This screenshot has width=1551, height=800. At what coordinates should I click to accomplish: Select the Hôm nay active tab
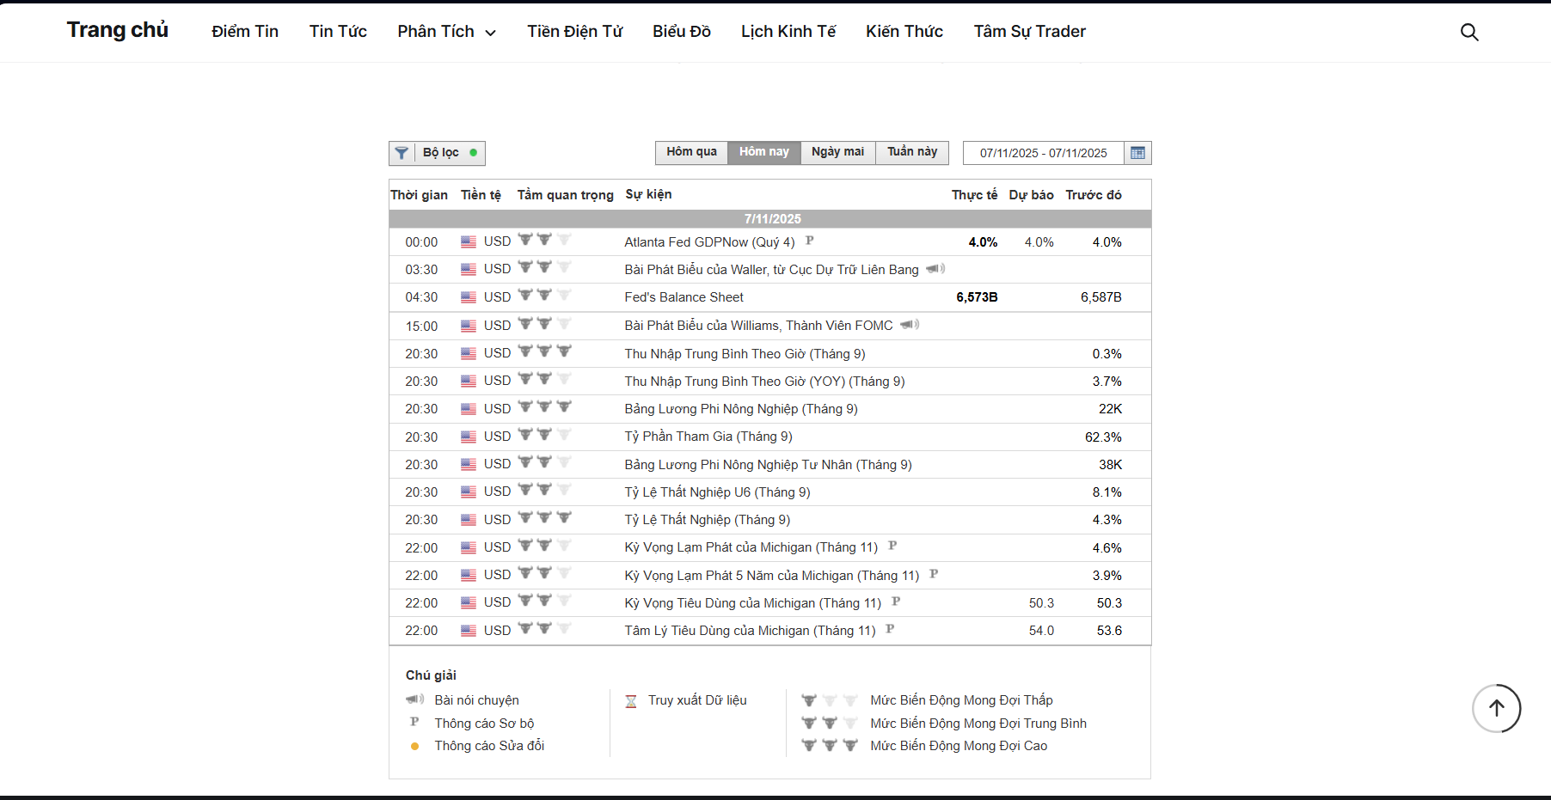(x=763, y=152)
